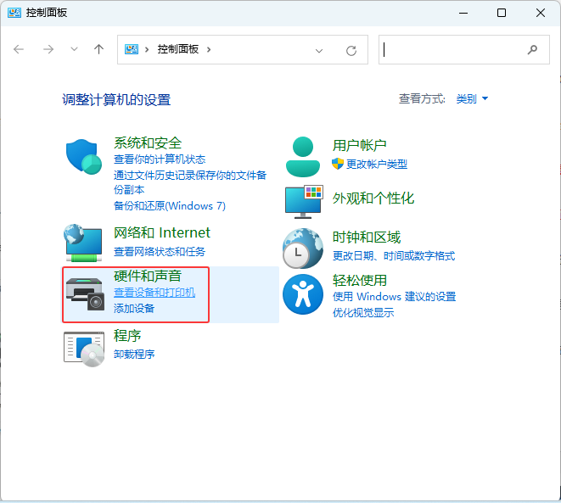Click 更改日期、时间或数字格式 link
This screenshot has width=561, height=503.
point(394,255)
